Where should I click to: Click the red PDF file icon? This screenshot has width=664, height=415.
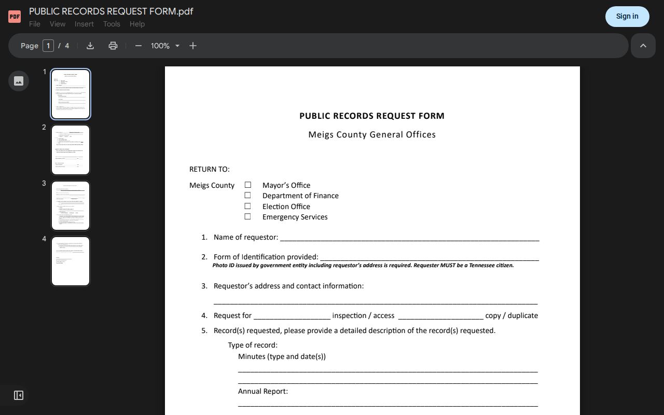point(15,17)
